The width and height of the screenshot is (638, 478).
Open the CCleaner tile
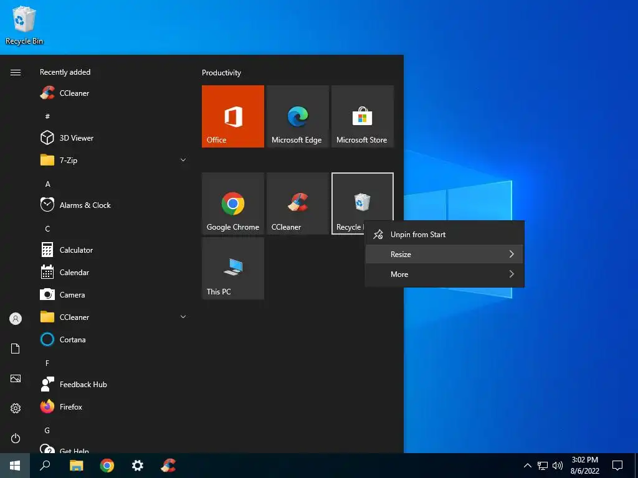coord(297,204)
